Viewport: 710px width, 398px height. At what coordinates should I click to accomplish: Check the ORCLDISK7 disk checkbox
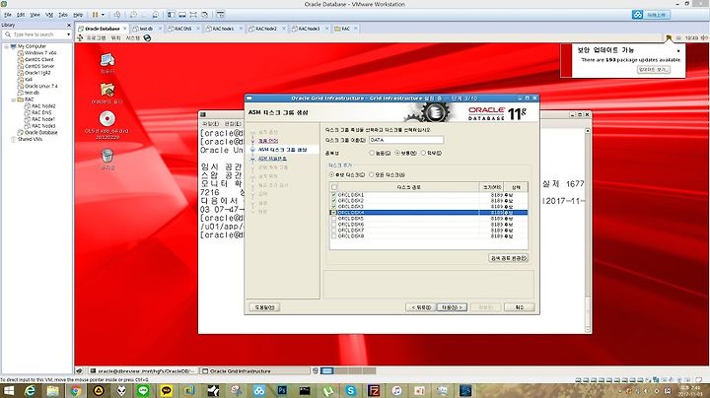333,231
